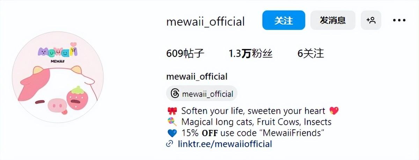Screen dimensions: 419x160
Task: View the 609帖子 posts count
Action: click(185, 53)
